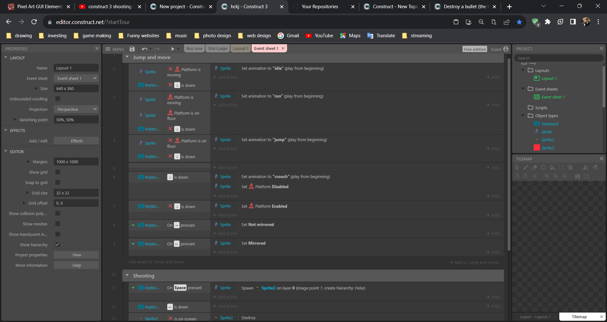Switch to the Layout 1 tab
This screenshot has width=607, height=322.
point(241,48)
